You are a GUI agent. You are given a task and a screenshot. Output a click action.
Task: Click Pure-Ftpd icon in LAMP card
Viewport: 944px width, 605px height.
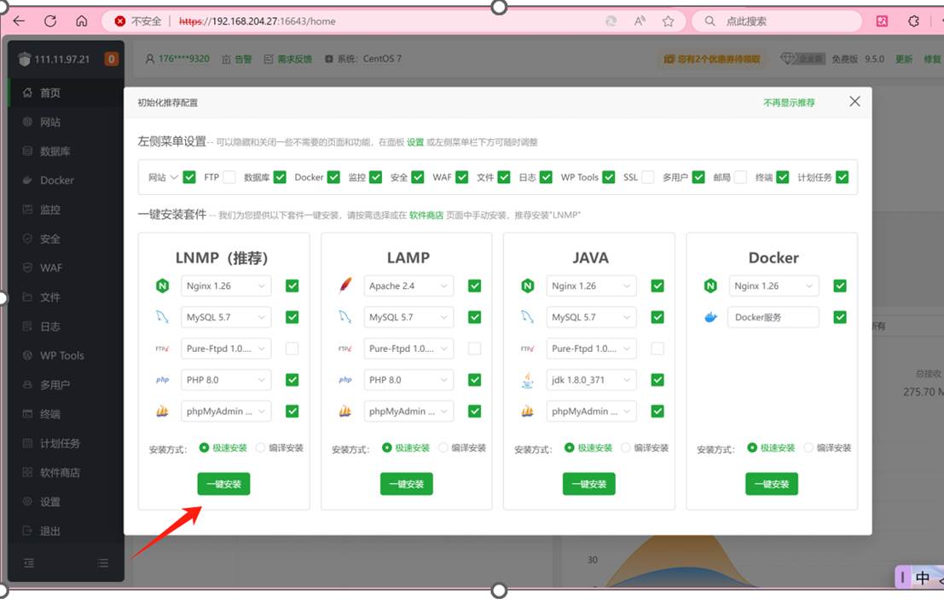point(345,349)
